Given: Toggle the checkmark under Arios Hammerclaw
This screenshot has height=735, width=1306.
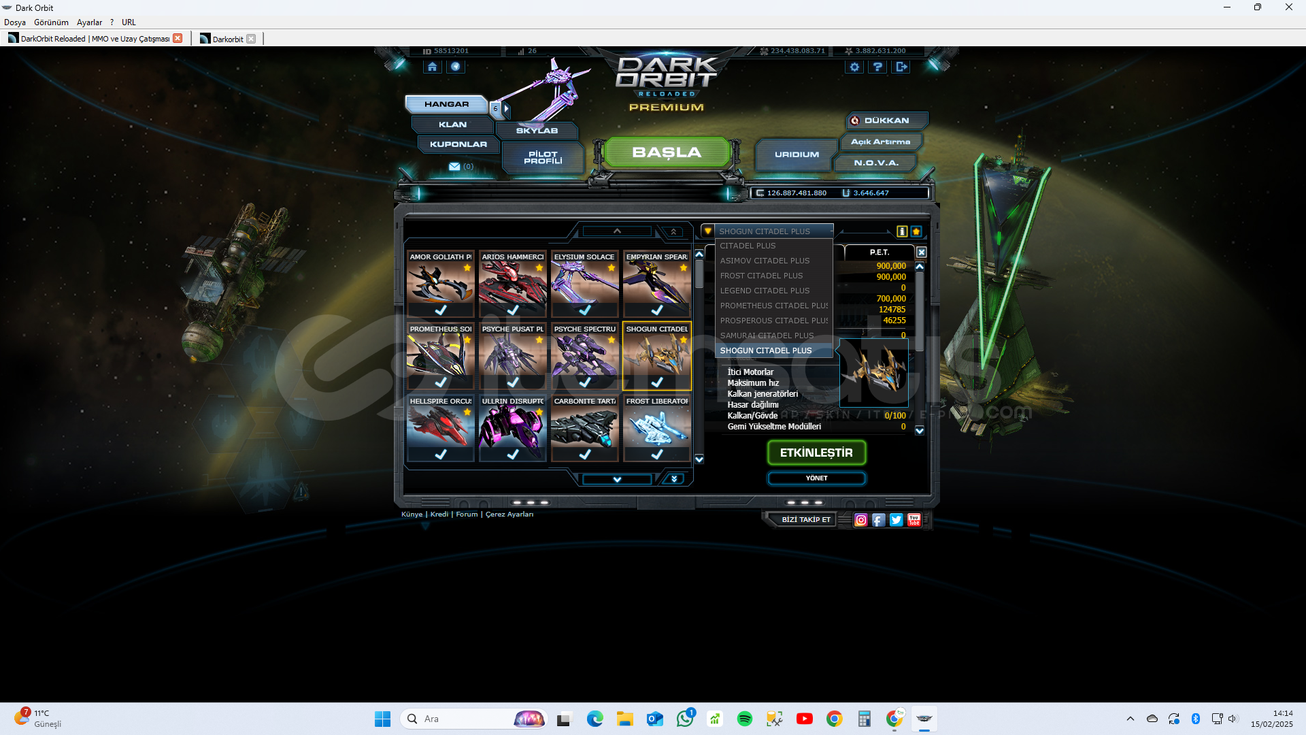Looking at the screenshot, I should coord(513,310).
